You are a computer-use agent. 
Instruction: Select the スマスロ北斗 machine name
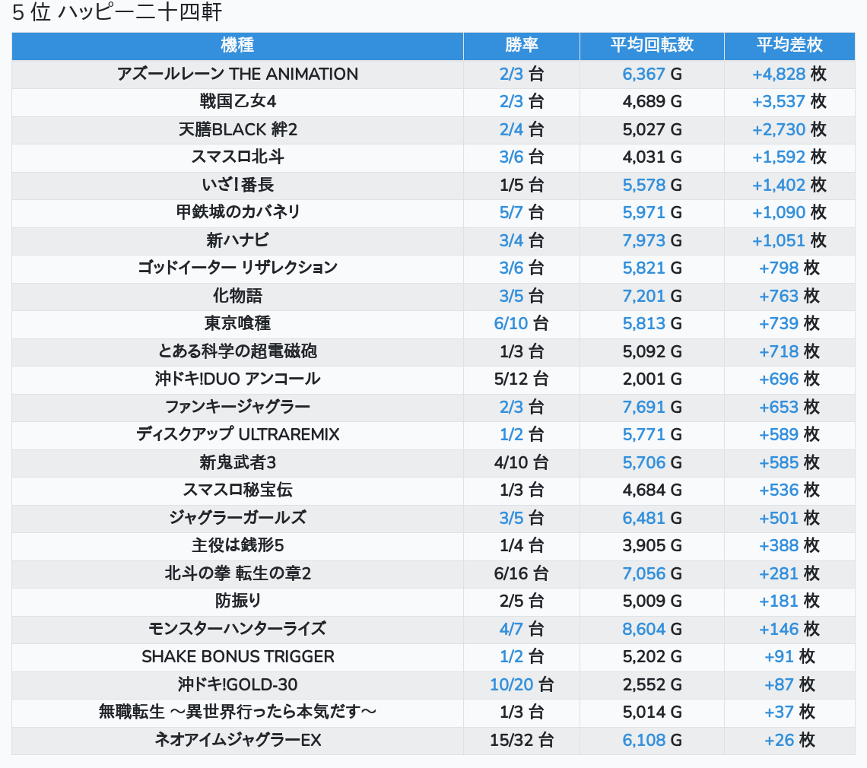coord(237,157)
